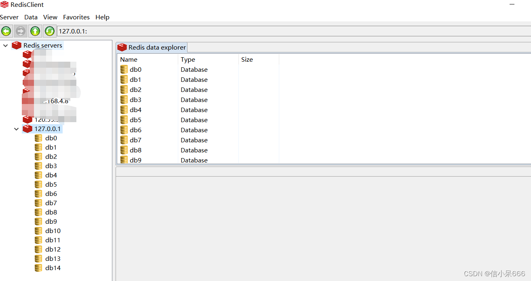Select db2 icon in the server tree
This screenshot has width=531, height=281.
[x=38, y=157]
